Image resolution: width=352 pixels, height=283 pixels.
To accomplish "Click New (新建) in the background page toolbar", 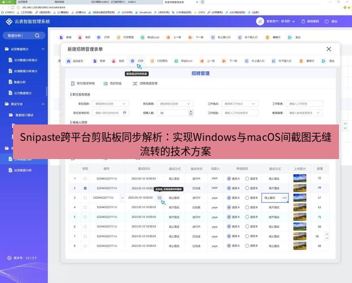I will [x=65, y=37].
